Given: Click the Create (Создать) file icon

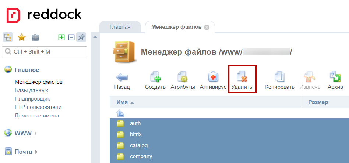Looking at the screenshot, I should coord(155,77).
